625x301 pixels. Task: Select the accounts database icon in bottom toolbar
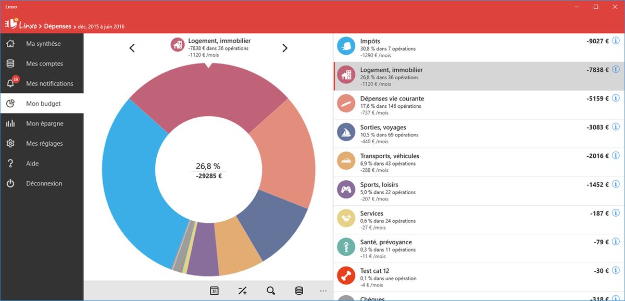299,291
